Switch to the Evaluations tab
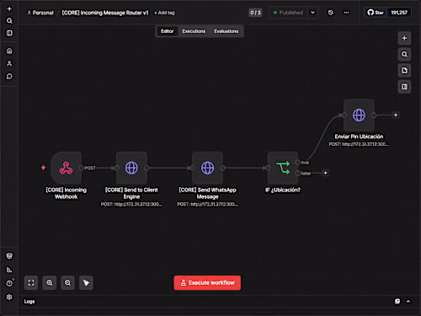The width and height of the screenshot is (421, 316). (226, 31)
